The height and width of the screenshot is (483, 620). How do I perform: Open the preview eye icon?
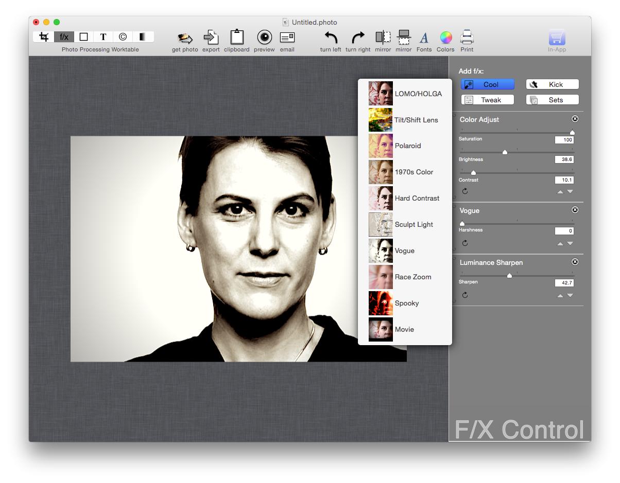[x=264, y=37]
